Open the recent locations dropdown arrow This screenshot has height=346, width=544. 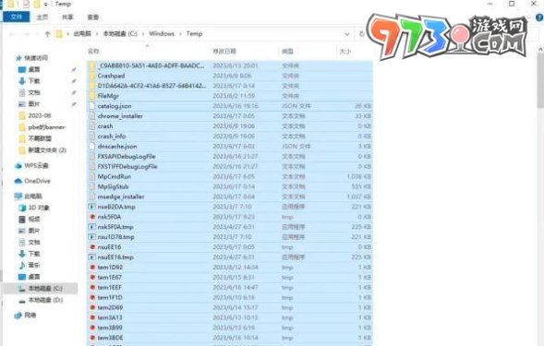pyautogui.click(x=37, y=34)
